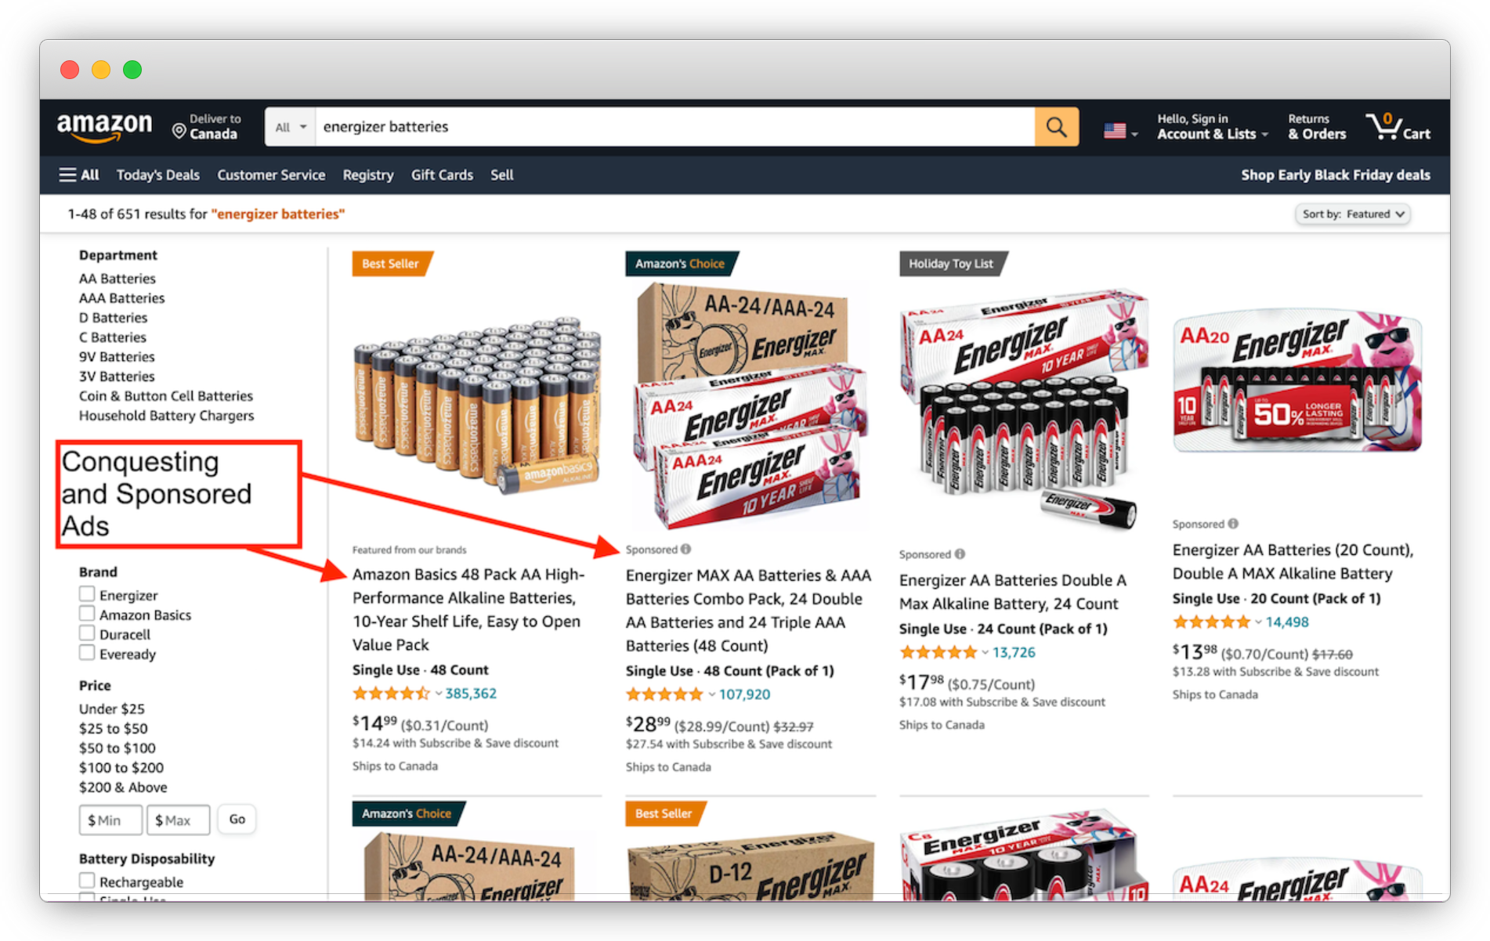The height and width of the screenshot is (941, 1490).
Task: Open Today's Deals in the nav bar
Action: click(158, 175)
